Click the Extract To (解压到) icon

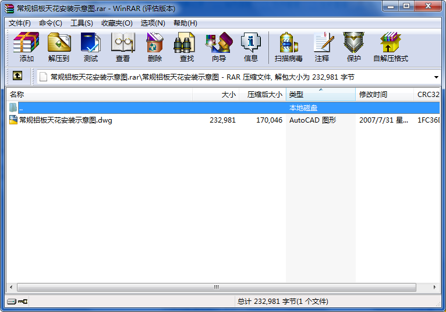59,47
